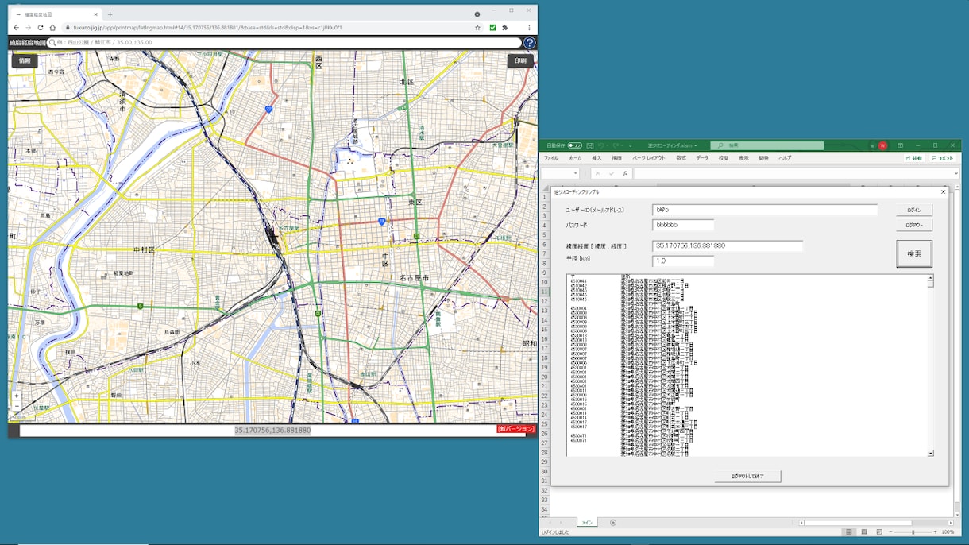
Task: Expand the Excel formula bar
Action: (955, 173)
